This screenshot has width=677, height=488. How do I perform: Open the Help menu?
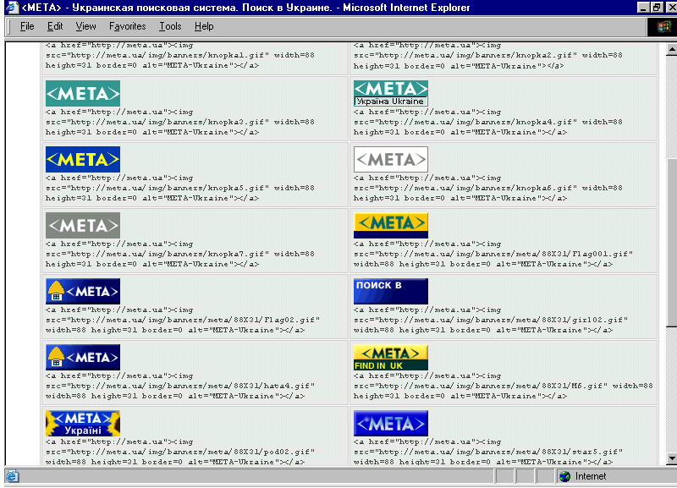coord(204,26)
